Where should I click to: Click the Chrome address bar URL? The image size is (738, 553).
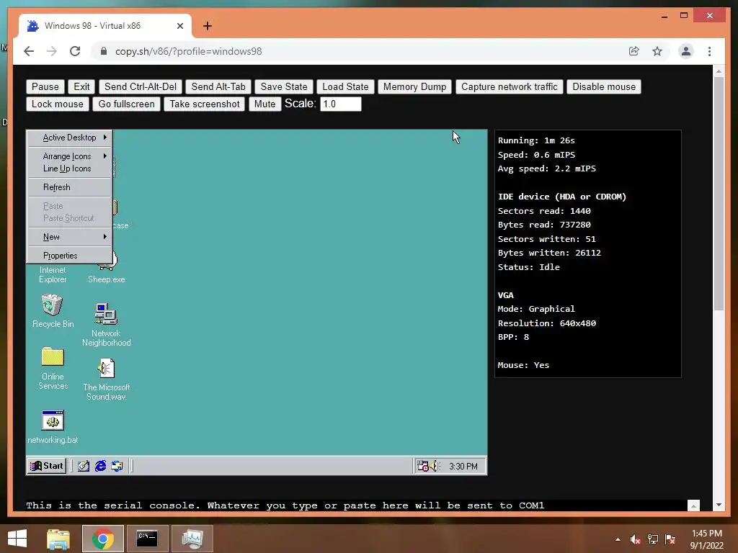point(189,51)
